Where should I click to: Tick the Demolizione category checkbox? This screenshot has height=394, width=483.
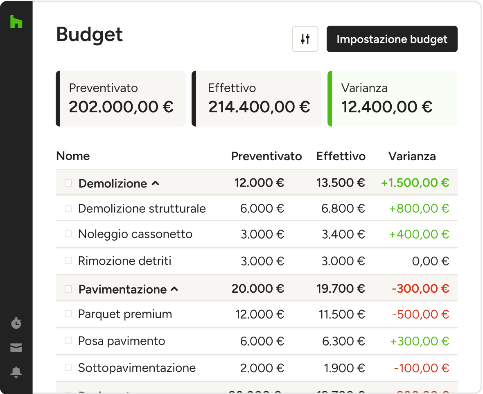click(x=68, y=183)
